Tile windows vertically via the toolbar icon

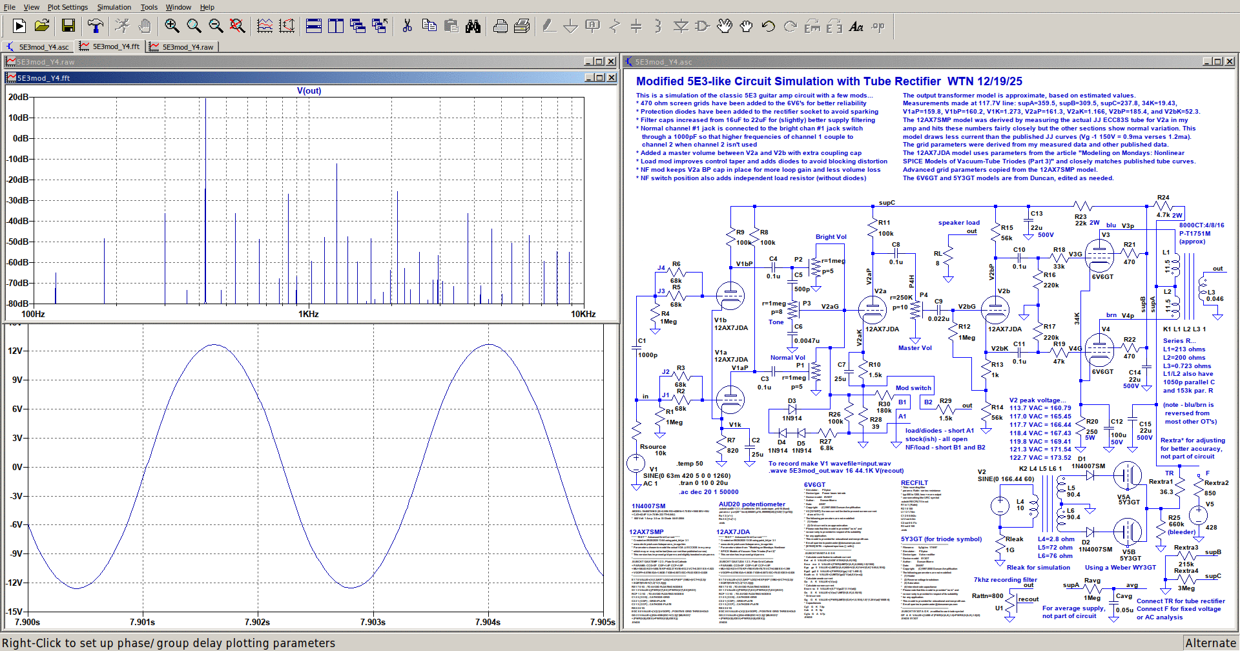[x=336, y=26]
